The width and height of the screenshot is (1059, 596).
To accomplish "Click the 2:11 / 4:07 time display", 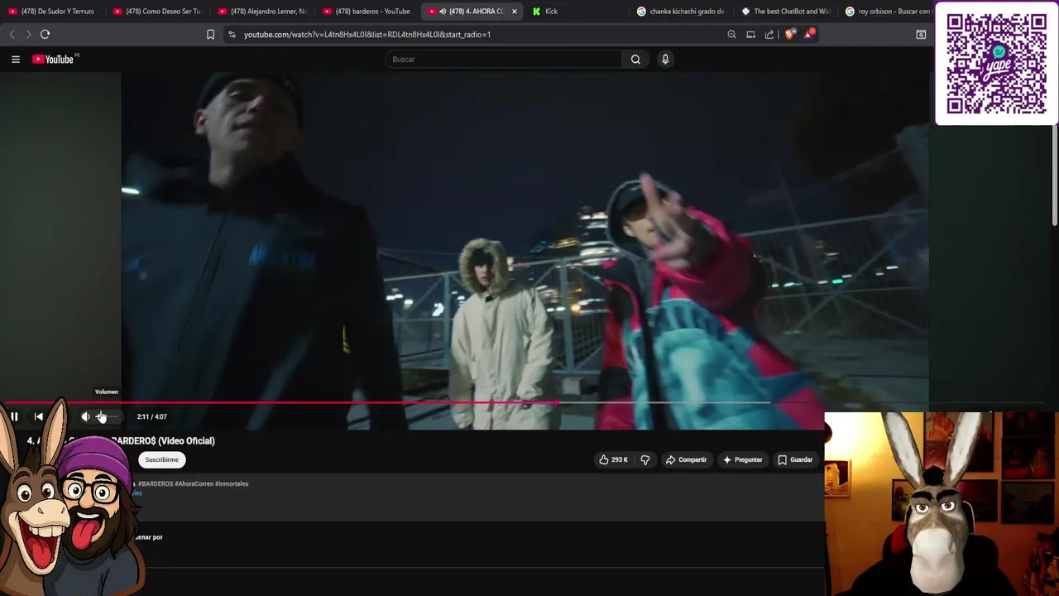I will point(152,416).
